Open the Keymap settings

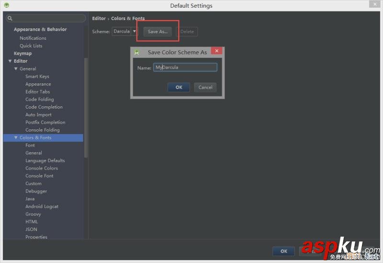tap(23, 54)
